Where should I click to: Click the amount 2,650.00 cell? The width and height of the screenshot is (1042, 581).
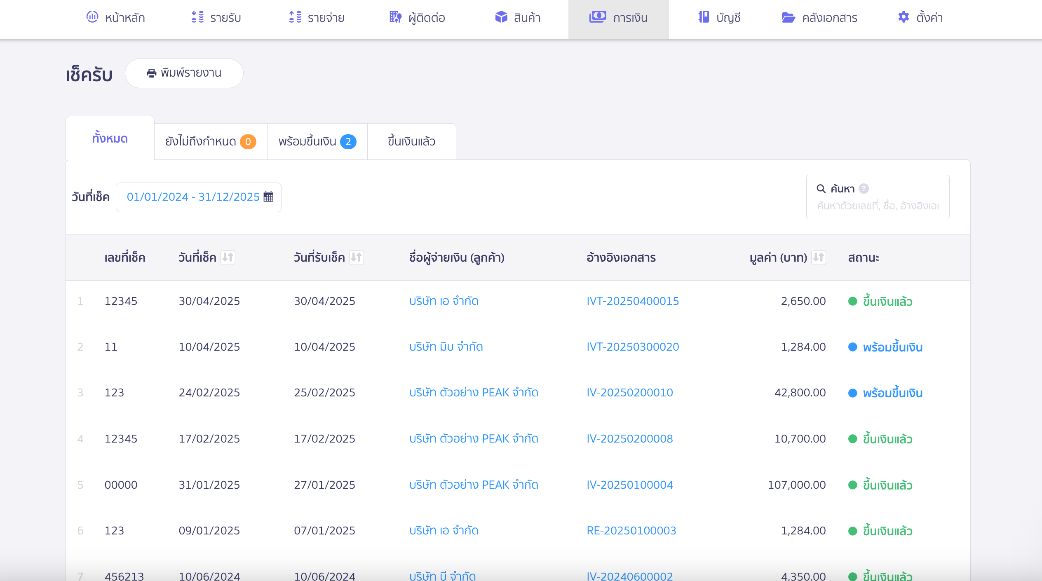click(803, 301)
